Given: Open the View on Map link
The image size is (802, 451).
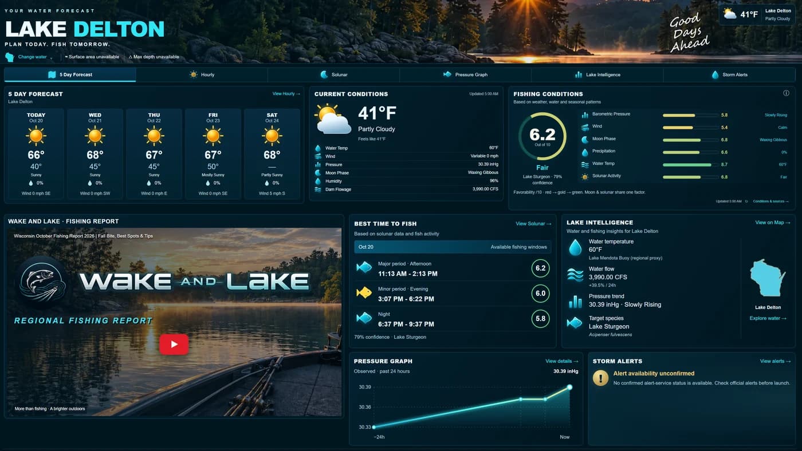Looking at the screenshot, I should point(773,223).
